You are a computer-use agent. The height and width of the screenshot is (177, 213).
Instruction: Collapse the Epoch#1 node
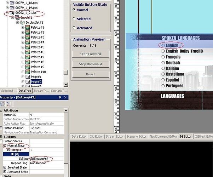(x=12, y=18)
